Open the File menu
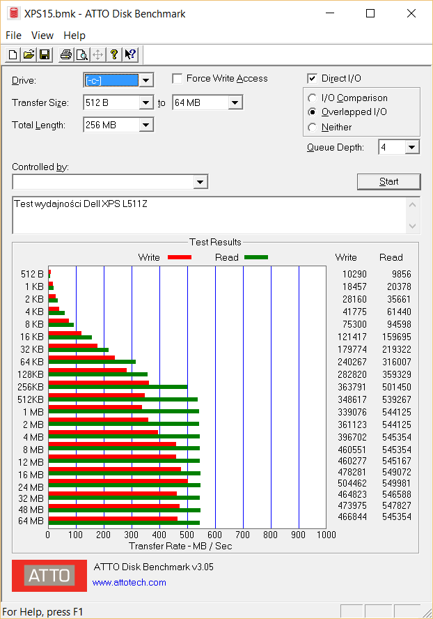The height and width of the screenshot is (619, 433). pyautogui.click(x=13, y=36)
